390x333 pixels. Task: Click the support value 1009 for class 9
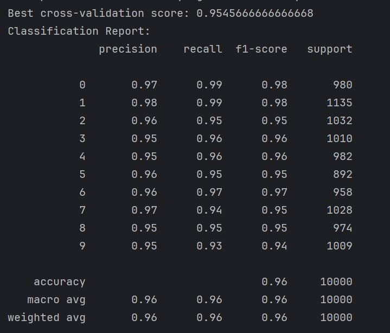339,246
